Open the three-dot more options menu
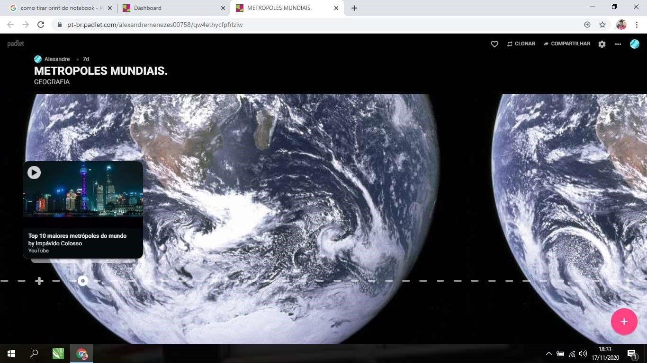Image resolution: width=647 pixels, height=363 pixels. point(618,44)
